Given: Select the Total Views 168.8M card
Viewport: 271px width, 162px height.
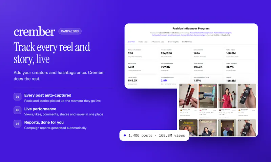Looking at the screenshot, I should pos(240,53).
